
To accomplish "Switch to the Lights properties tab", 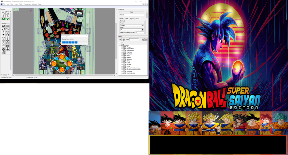I will click(x=126, y=18).
